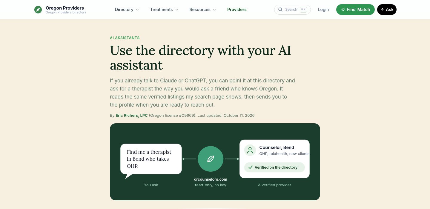This screenshot has width=430, height=209.
Task: Click the Oregon Providers leaf logo icon
Action: (38, 10)
